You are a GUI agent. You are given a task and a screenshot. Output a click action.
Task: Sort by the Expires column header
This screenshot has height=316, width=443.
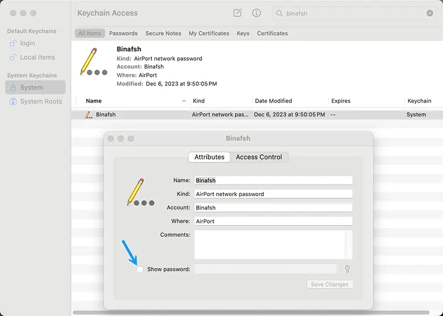341,101
